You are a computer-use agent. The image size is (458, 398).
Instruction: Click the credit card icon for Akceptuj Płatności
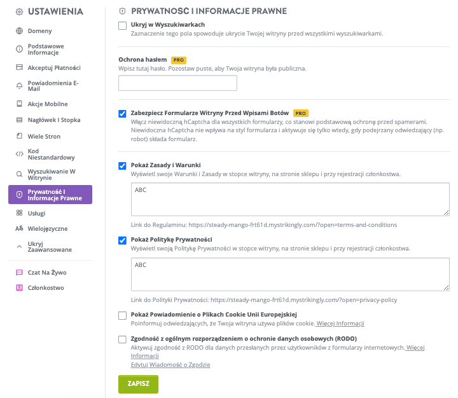[19, 67]
